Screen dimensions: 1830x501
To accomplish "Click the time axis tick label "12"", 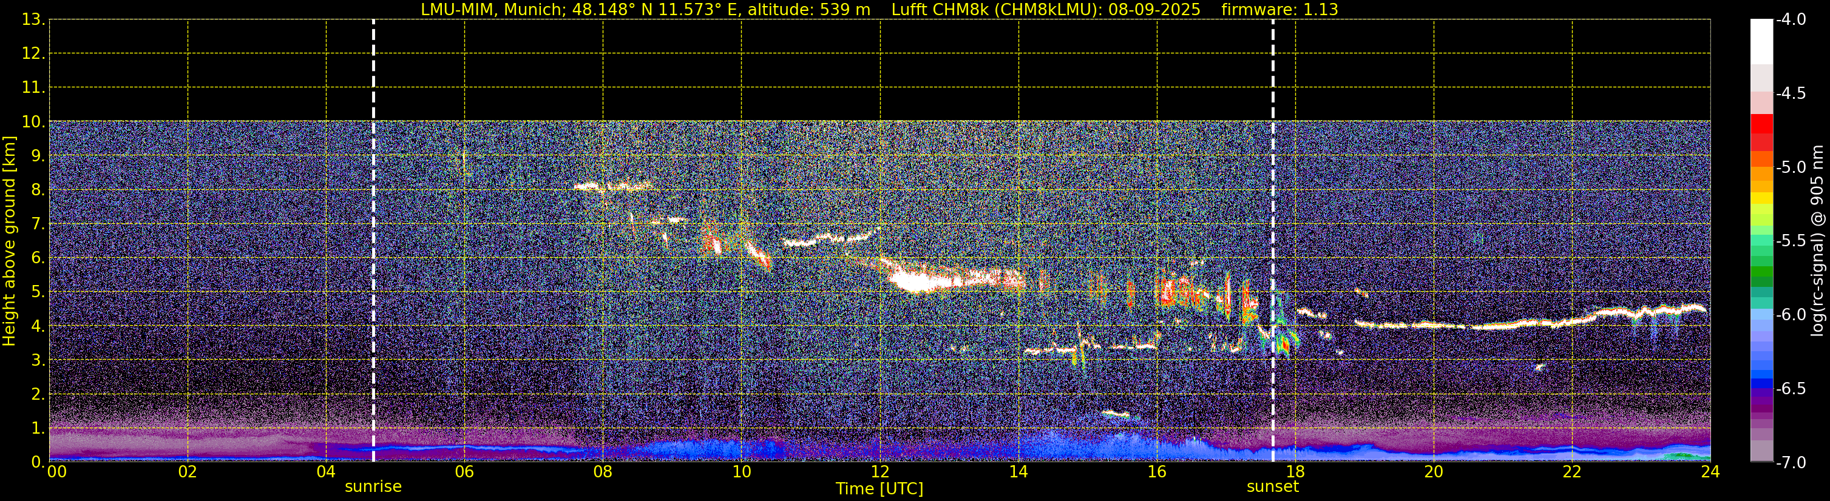I will [x=880, y=472].
